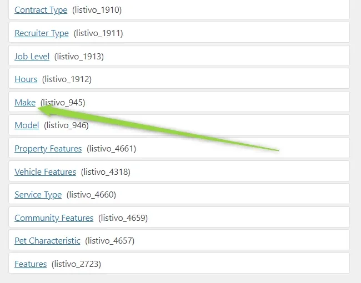
Task: Select the Job Level row panel
Action: pos(179,55)
